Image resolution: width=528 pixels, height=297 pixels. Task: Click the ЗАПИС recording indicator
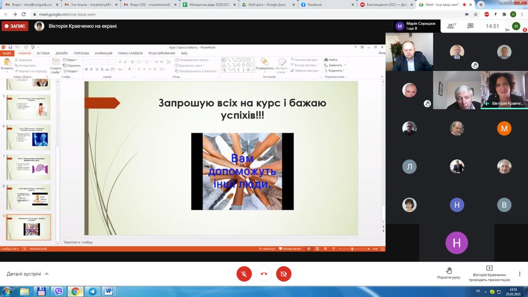[x=15, y=26]
